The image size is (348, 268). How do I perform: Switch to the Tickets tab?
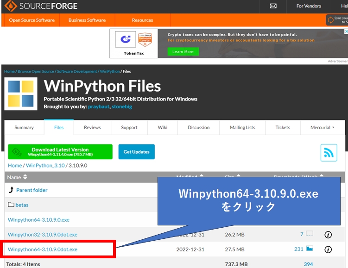pos(283,127)
